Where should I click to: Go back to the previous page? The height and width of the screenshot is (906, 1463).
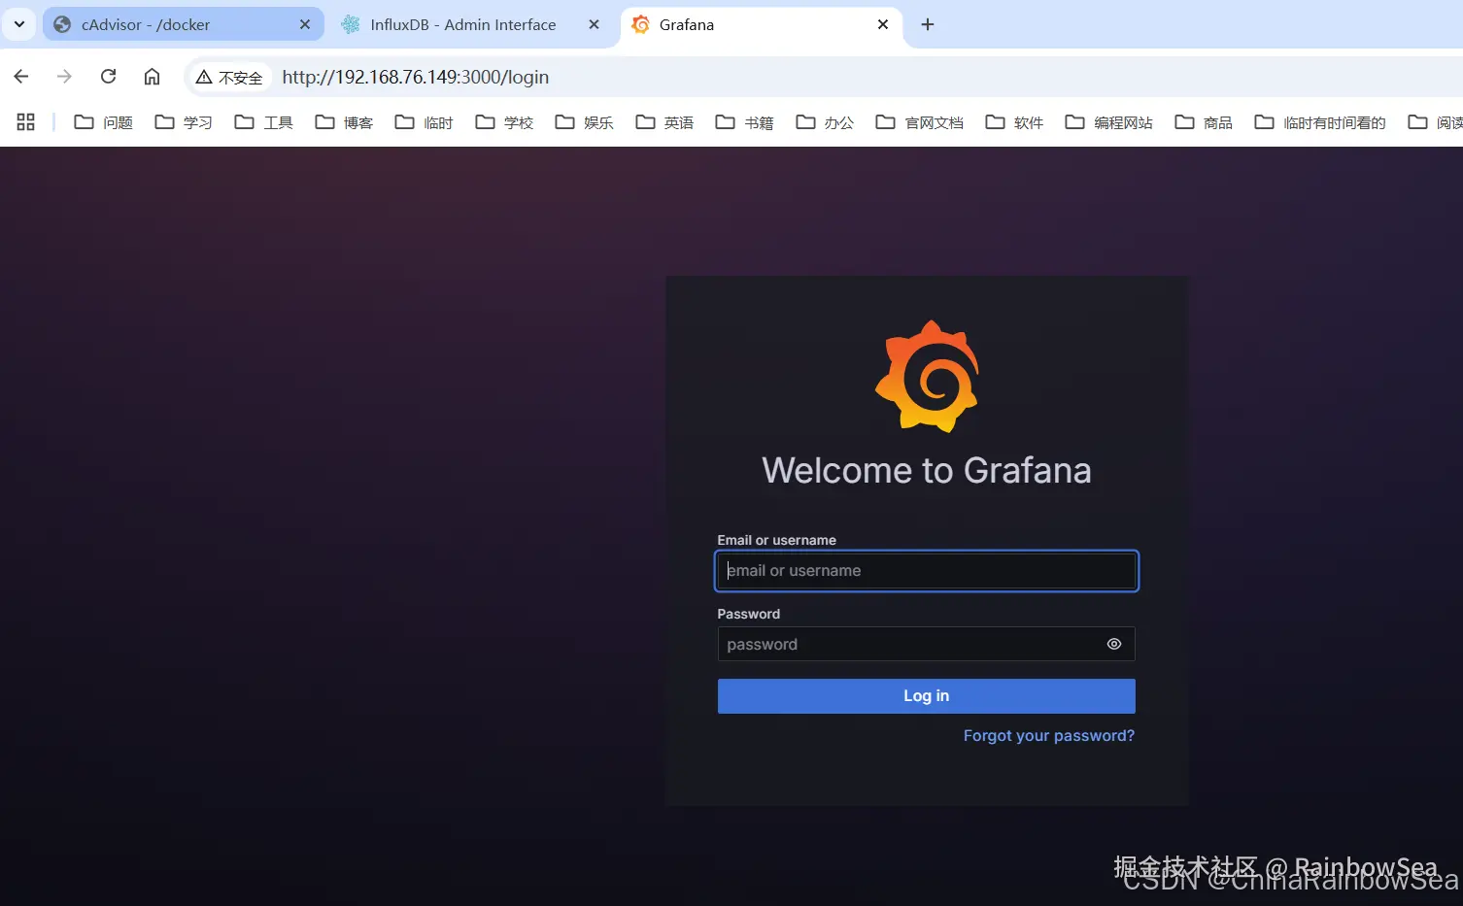click(21, 77)
